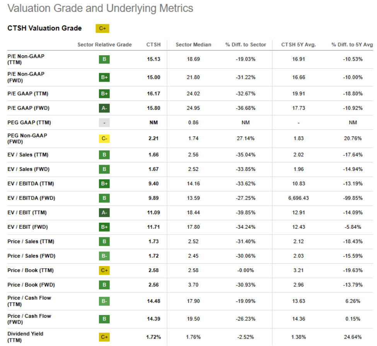The height and width of the screenshot is (346, 377).
Task: Click the Sector Median column header
Action: tap(193, 45)
